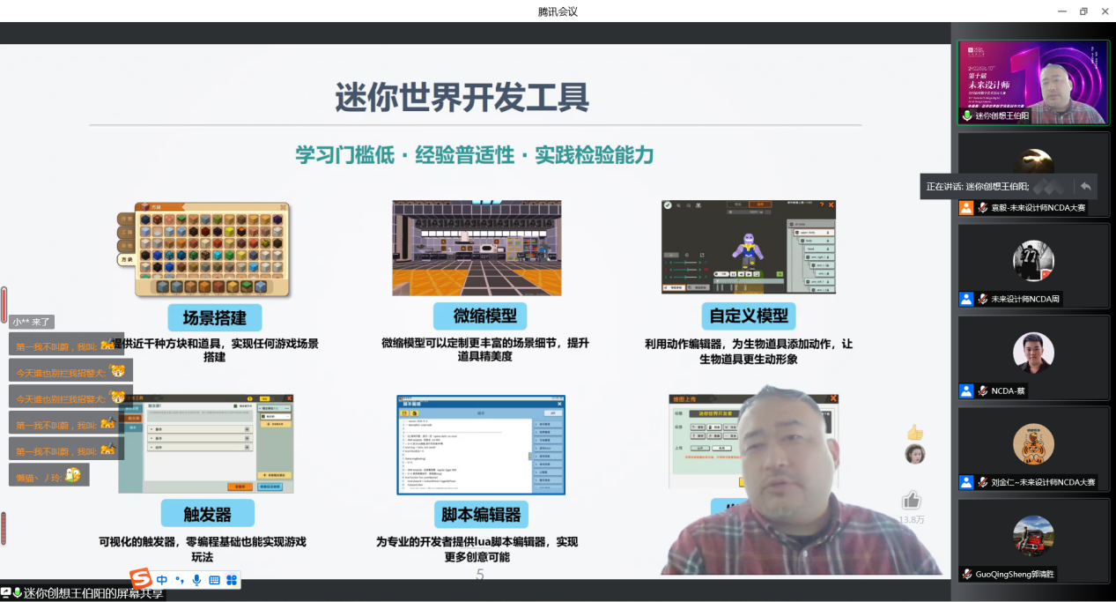The height and width of the screenshot is (602, 1116).
Task: Click the 13.8万 like count
Action: 912,519
